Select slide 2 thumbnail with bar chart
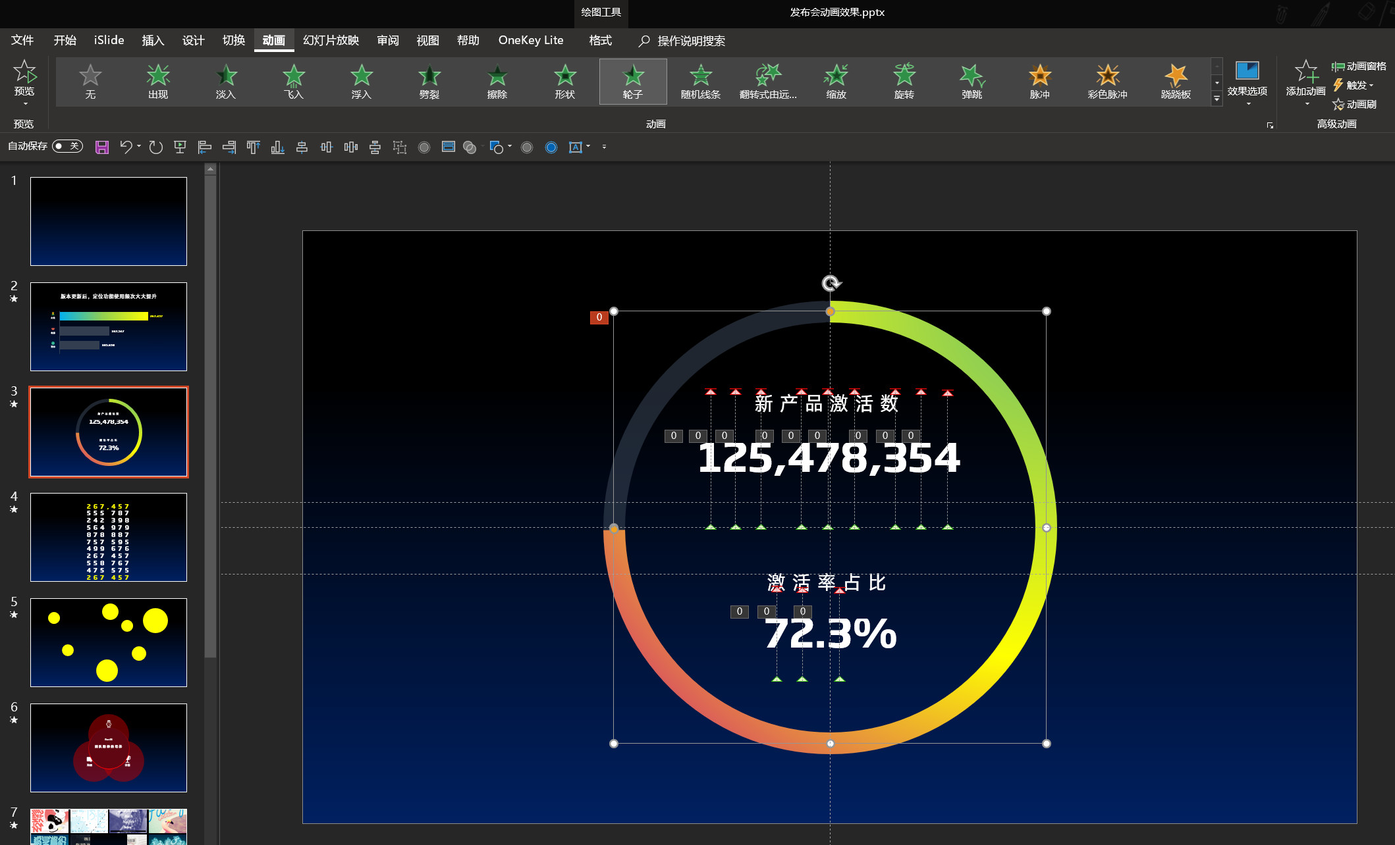This screenshot has width=1395, height=845. point(109,326)
